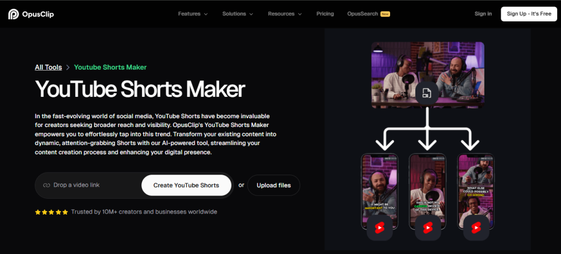Open the Features dropdown menu
Screen dimensions: 561x254
coord(193,14)
